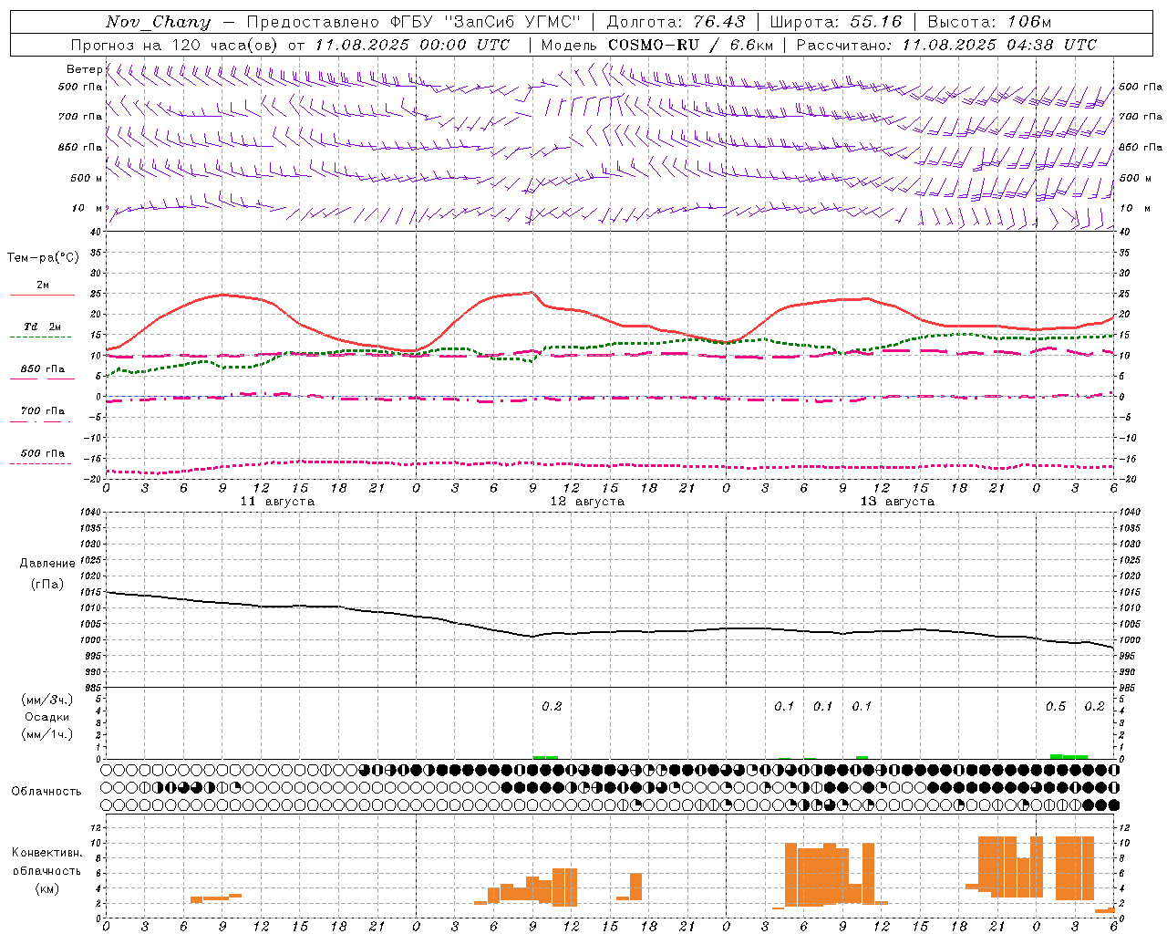Viewport: 1167px width, 934px height.
Task: Click the station name Nov_Chany
Action: (x=158, y=22)
